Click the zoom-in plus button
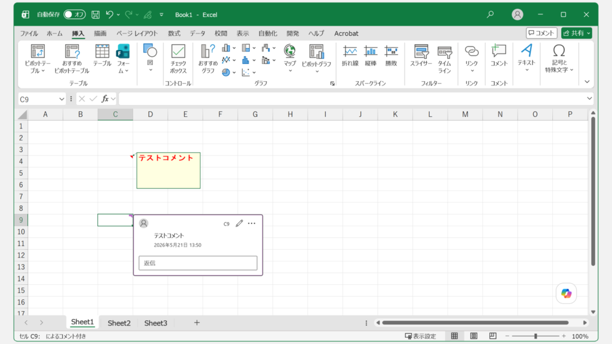Screen dimensions: 612x344 click(564, 336)
